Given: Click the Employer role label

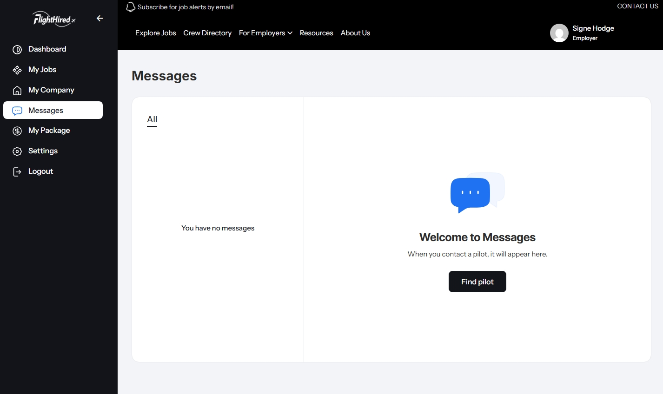Looking at the screenshot, I should click(x=585, y=38).
